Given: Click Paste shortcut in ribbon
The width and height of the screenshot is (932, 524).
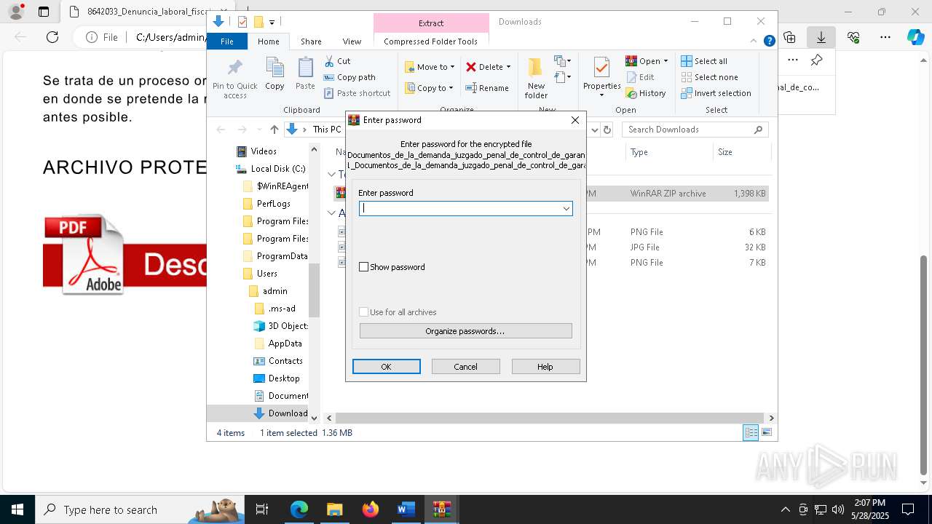Looking at the screenshot, I should click(357, 93).
